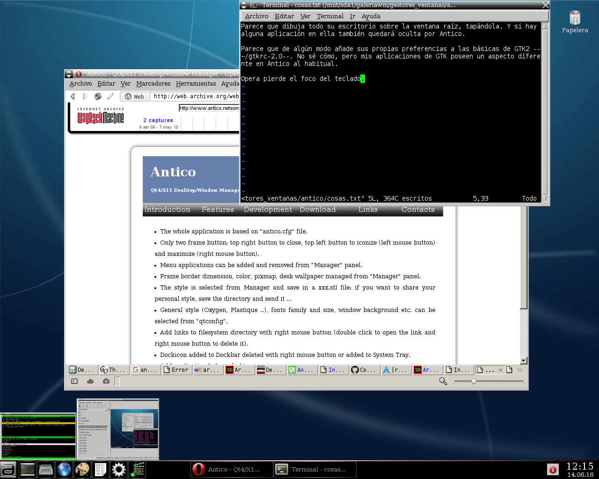Open Opera's Archivo menu
This screenshot has width=599, height=479.
coord(80,84)
